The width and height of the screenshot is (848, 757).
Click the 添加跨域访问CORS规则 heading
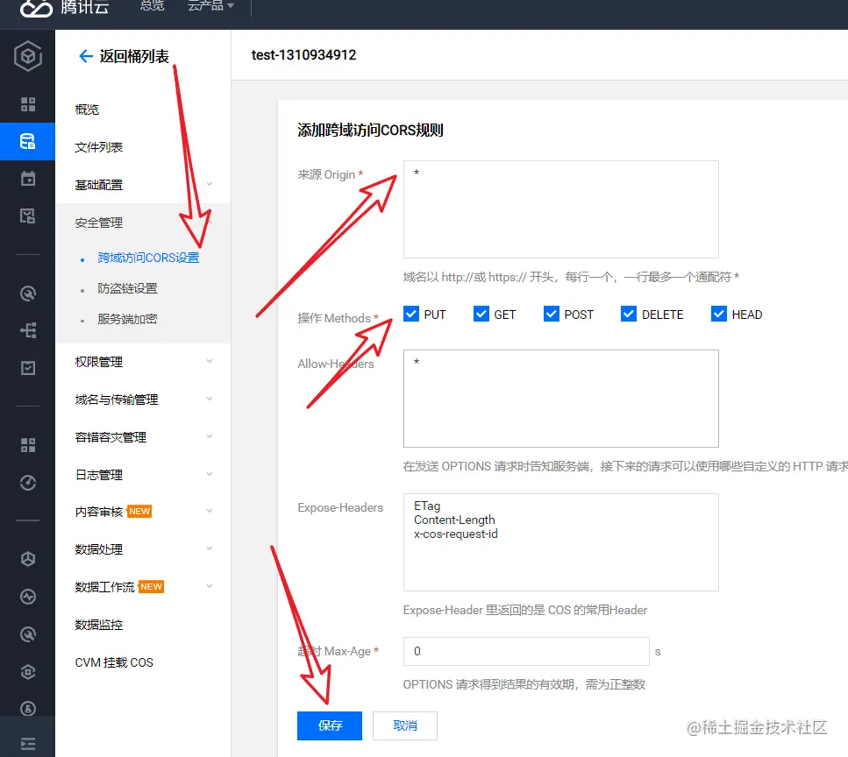tap(370, 131)
